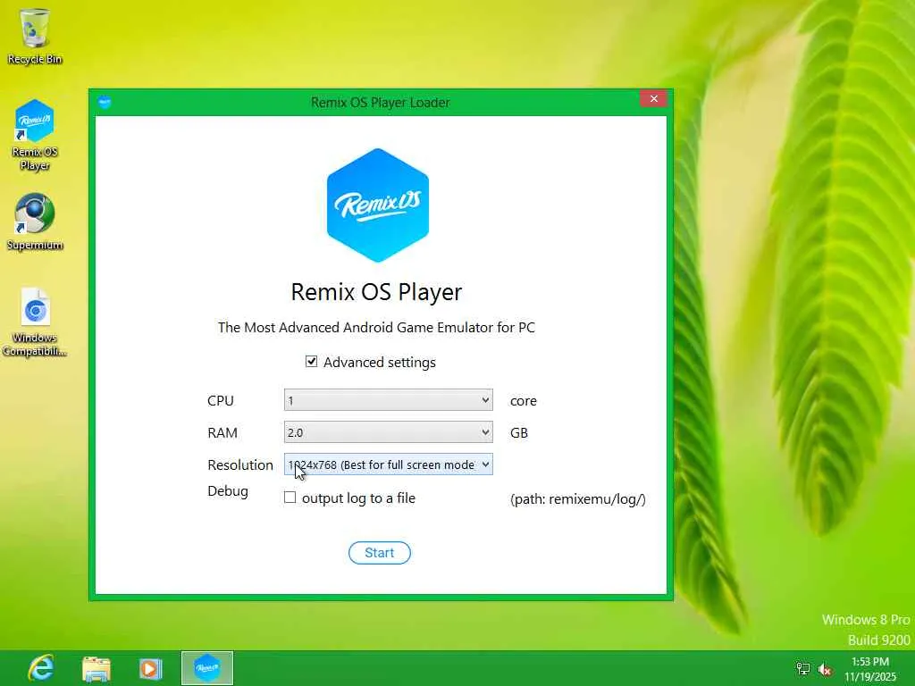Click the small app icon in loader title bar
Image resolution: width=915 pixels, height=686 pixels.
pyautogui.click(x=105, y=102)
